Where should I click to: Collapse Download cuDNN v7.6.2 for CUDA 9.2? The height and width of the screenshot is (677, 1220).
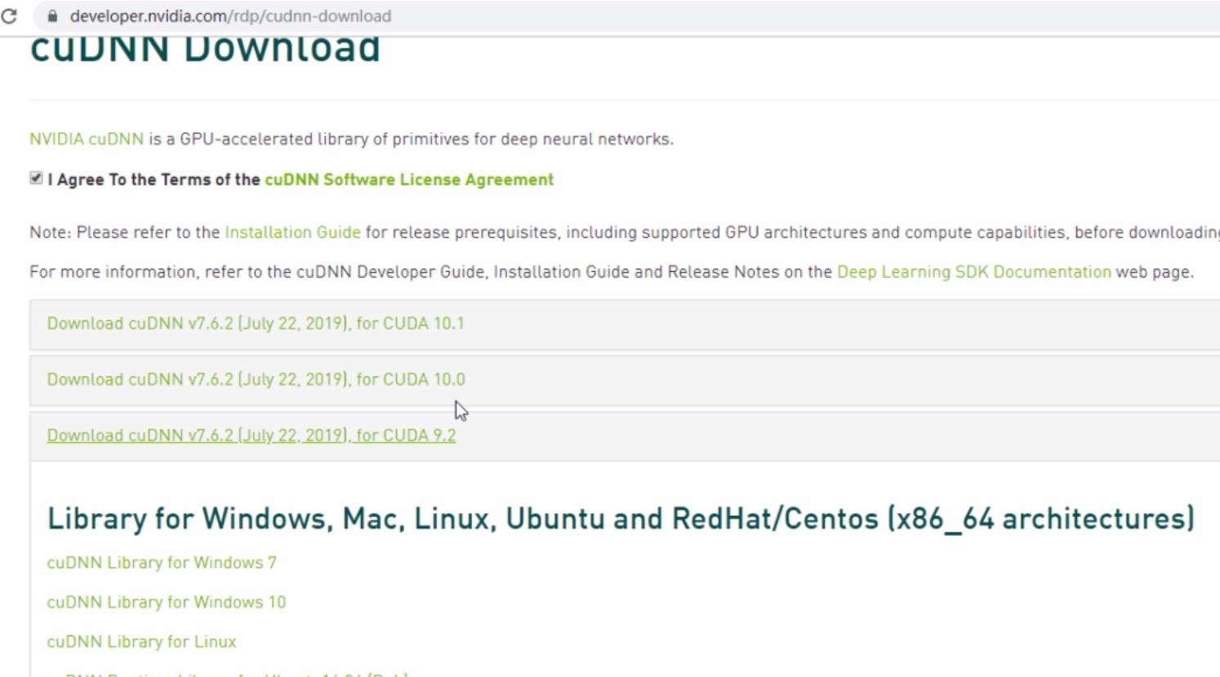pos(252,436)
